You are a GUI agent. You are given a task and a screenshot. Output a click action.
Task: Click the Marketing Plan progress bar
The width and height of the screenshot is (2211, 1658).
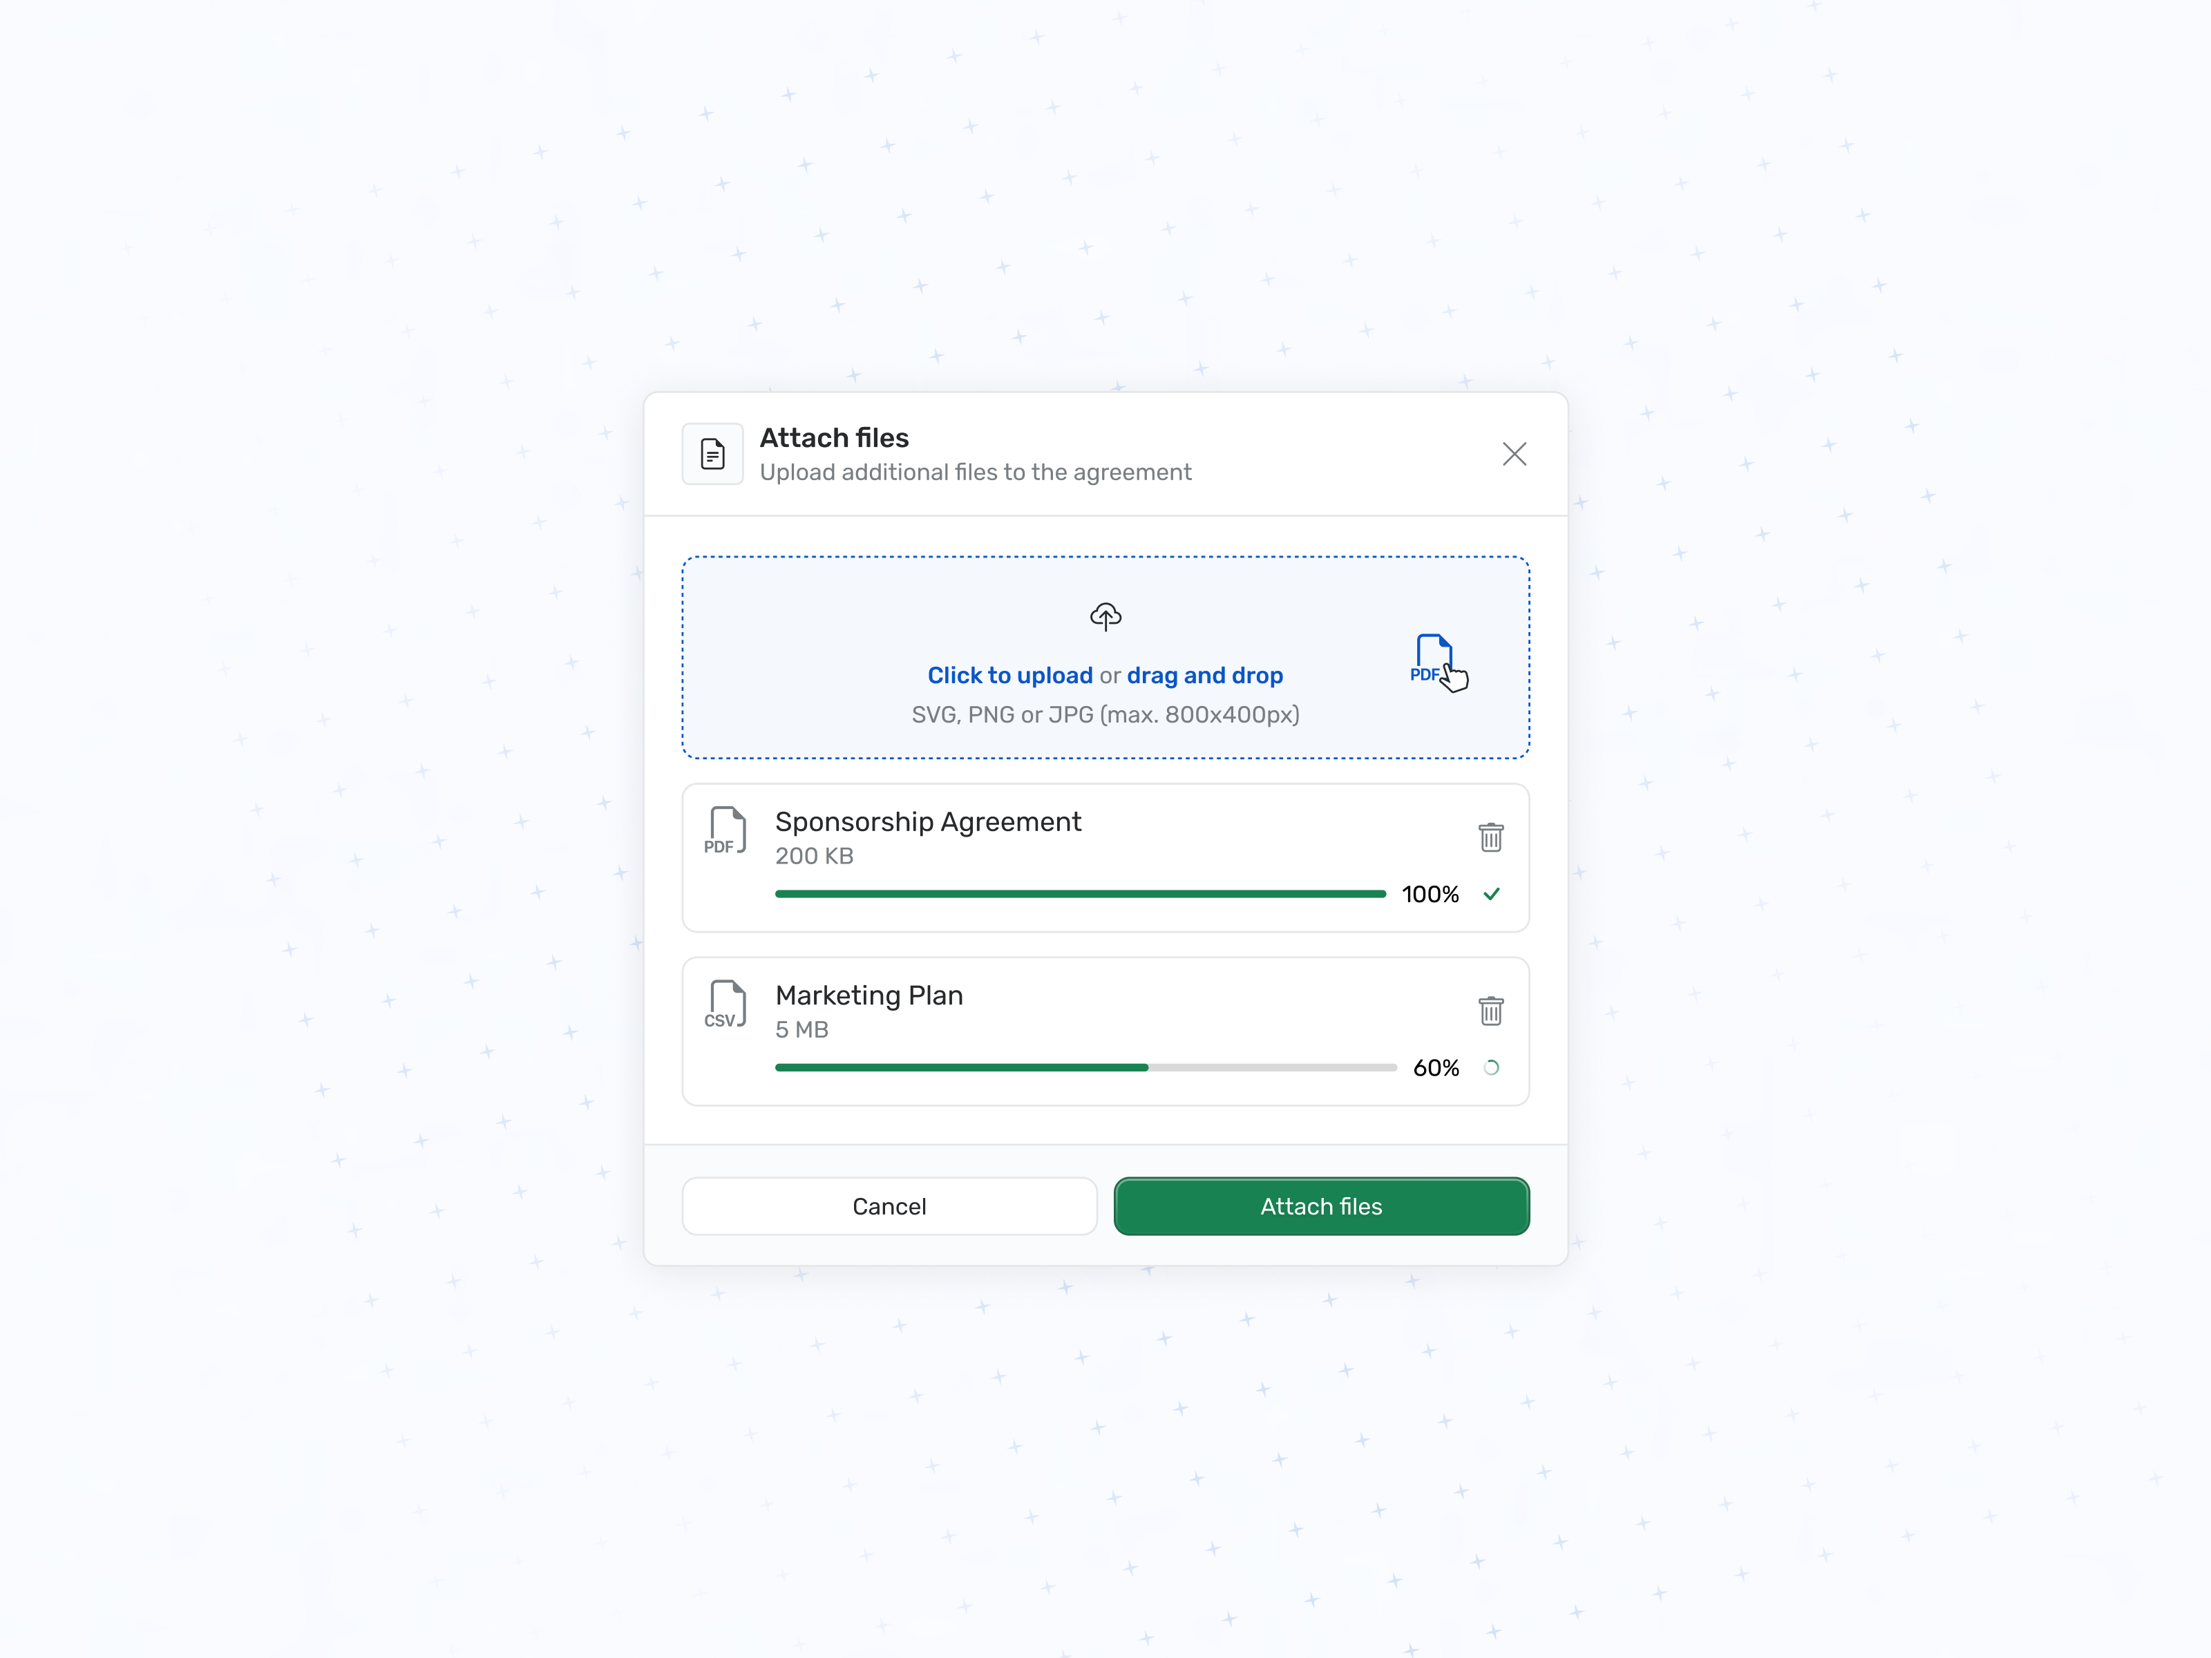pos(1085,1067)
